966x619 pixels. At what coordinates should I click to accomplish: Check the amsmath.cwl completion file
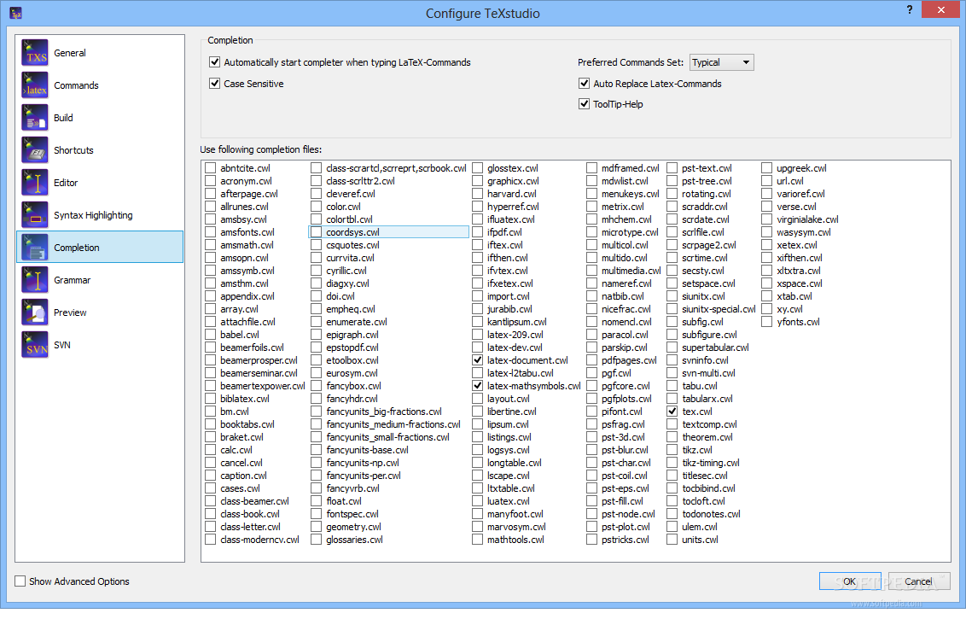coord(211,245)
